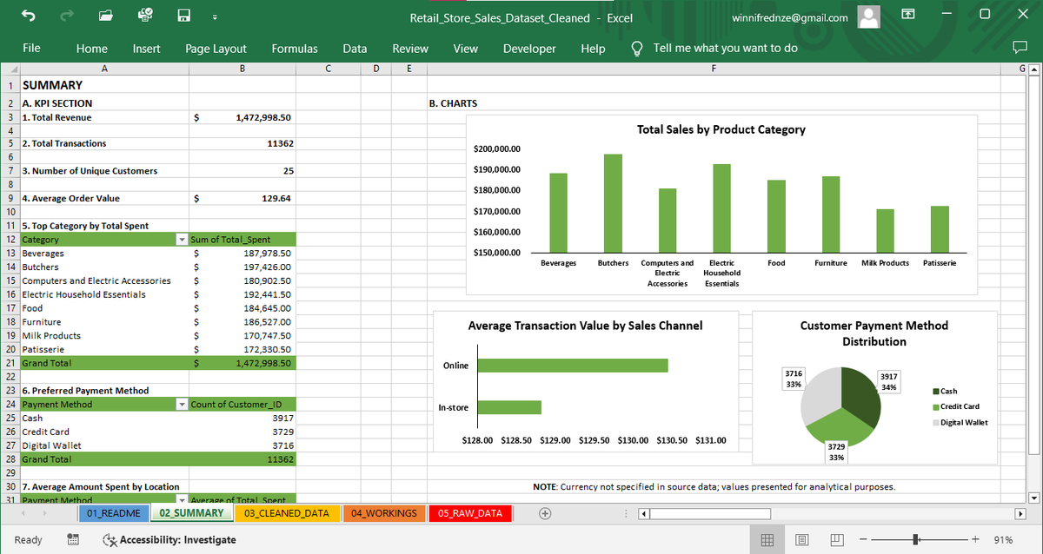Image resolution: width=1043 pixels, height=554 pixels.
Task: Click the Save floppy disk icon
Action: pyautogui.click(x=184, y=16)
